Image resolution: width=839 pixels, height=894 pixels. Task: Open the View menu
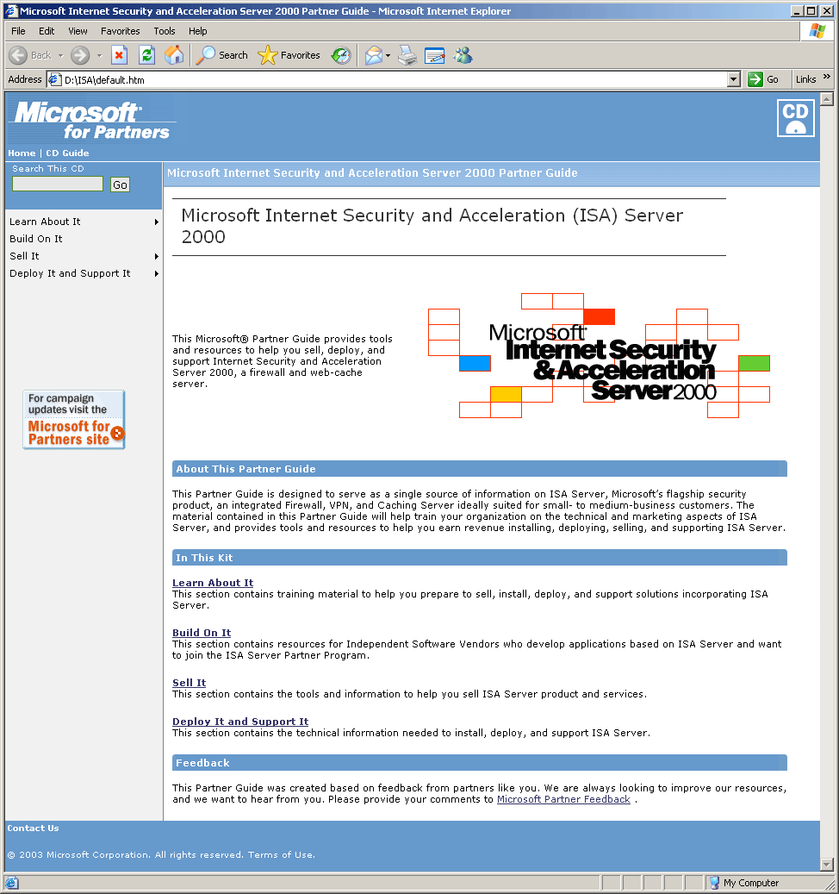pos(78,31)
